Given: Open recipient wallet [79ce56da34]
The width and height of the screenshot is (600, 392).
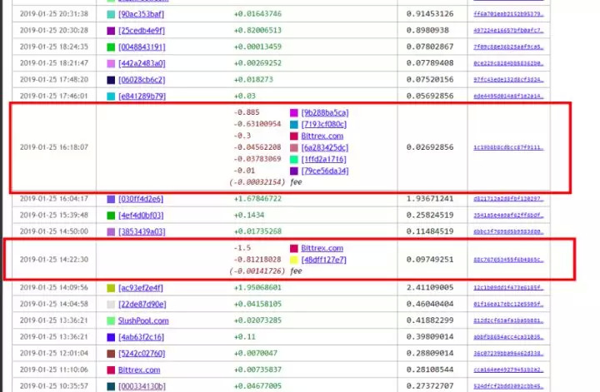Looking at the screenshot, I should click(325, 171).
